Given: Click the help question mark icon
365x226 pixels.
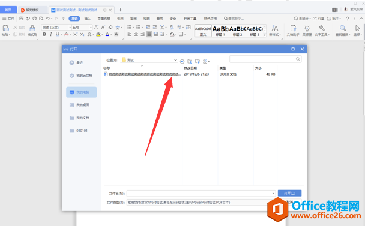Looking at the screenshot, I should [x=348, y=19].
